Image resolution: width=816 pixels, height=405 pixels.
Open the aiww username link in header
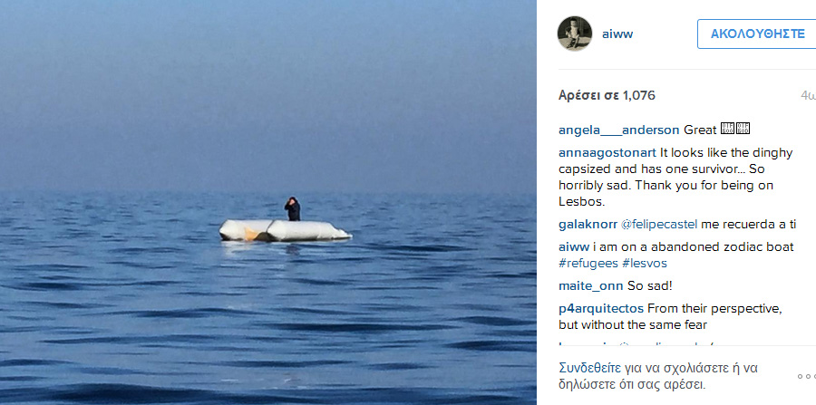(617, 34)
